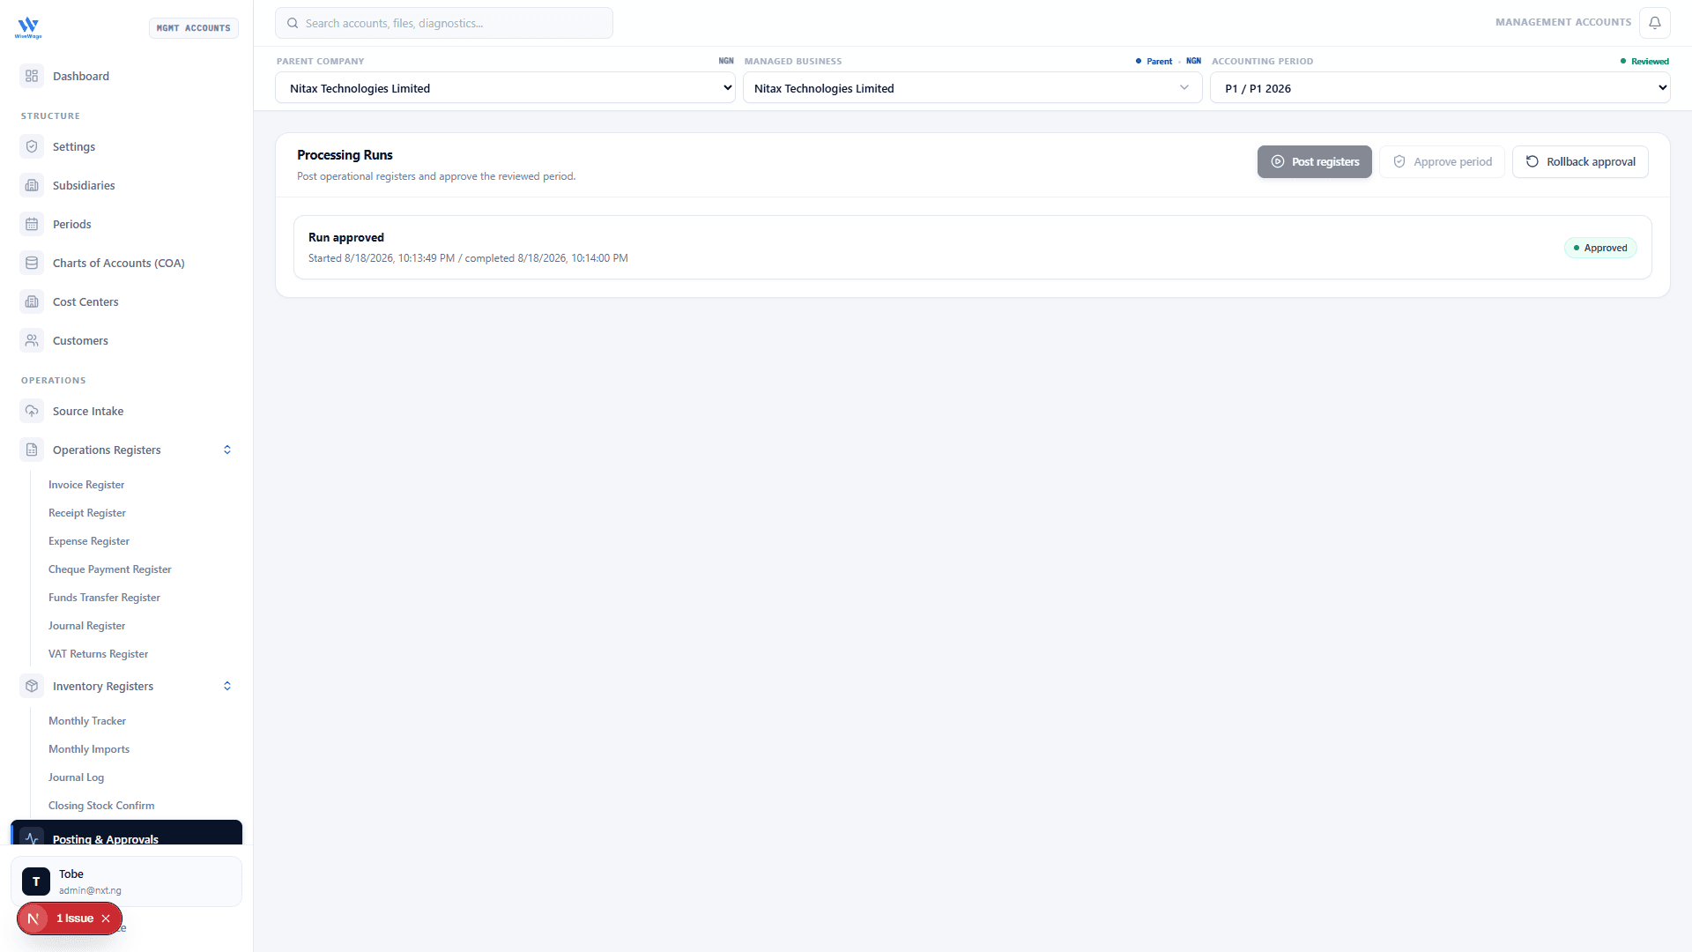Click the WiseWage logo icon
This screenshot has width=1692, height=952.
[28, 27]
